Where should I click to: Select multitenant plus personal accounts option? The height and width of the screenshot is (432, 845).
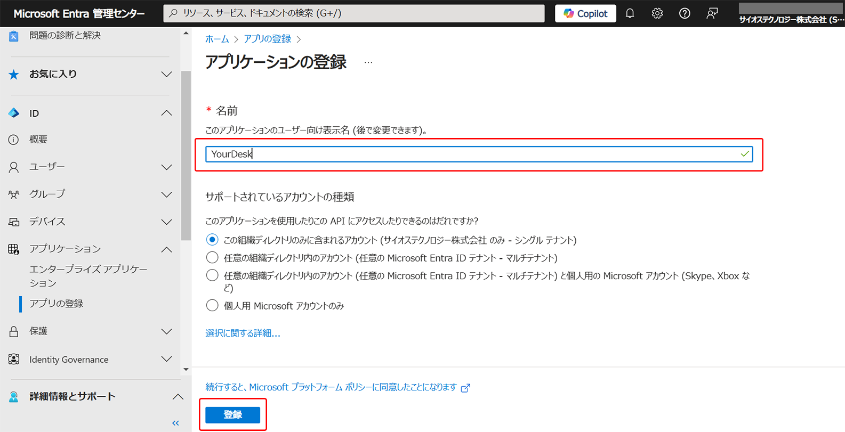point(212,275)
